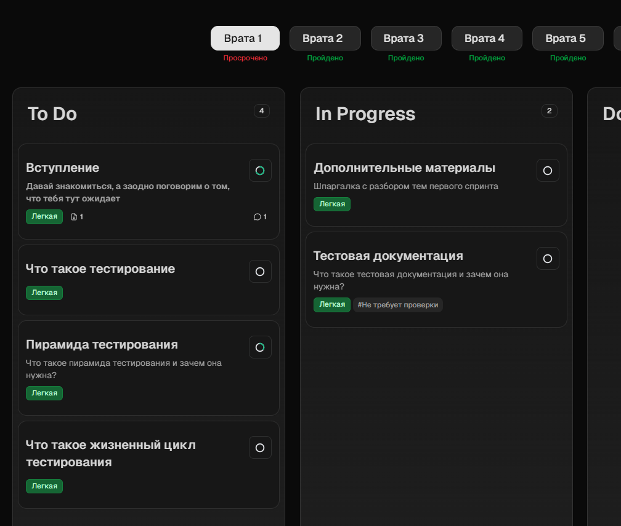This screenshot has height=526, width=621.
Task: Click the attachment file icon on Вступление card
Action: (x=74, y=217)
